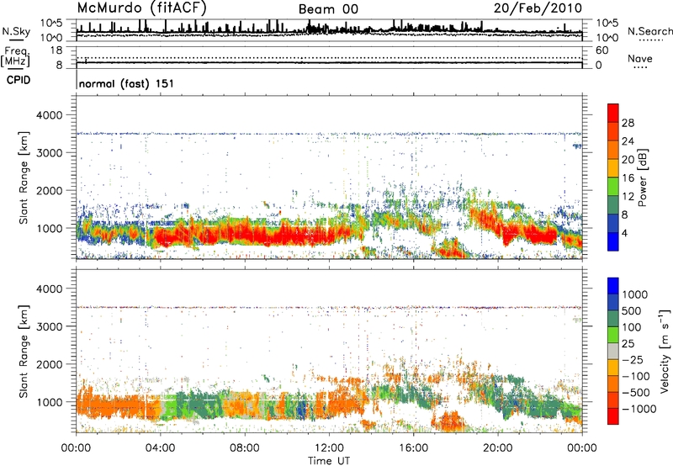Click the '16:00' time axis tick label

click(x=413, y=448)
